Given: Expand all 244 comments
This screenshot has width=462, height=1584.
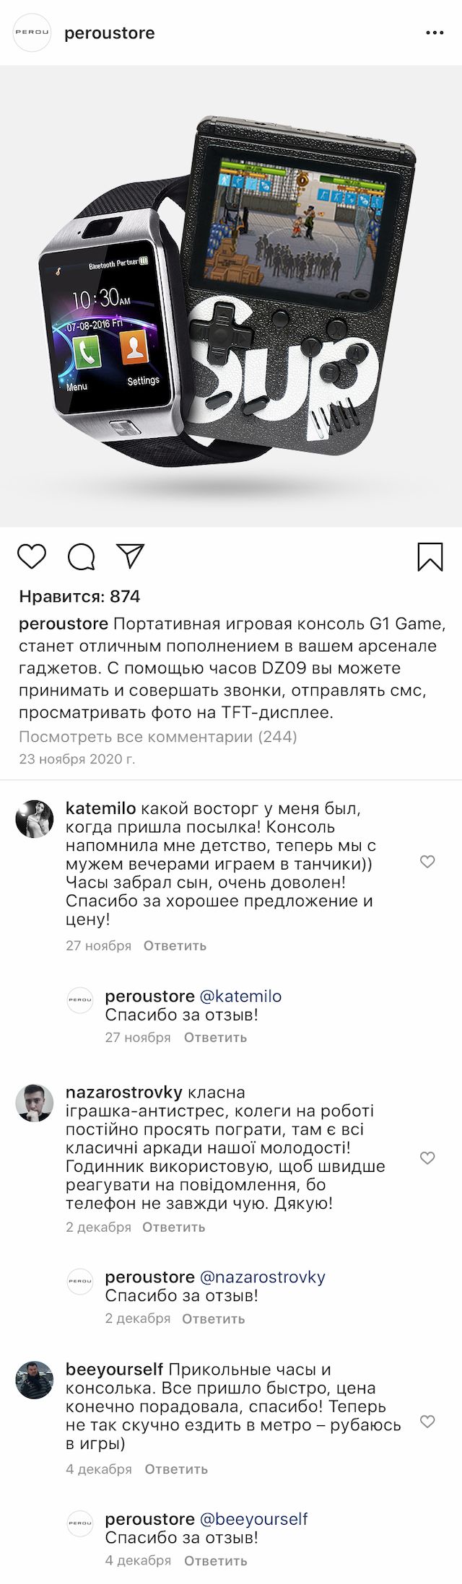Looking at the screenshot, I should (157, 737).
